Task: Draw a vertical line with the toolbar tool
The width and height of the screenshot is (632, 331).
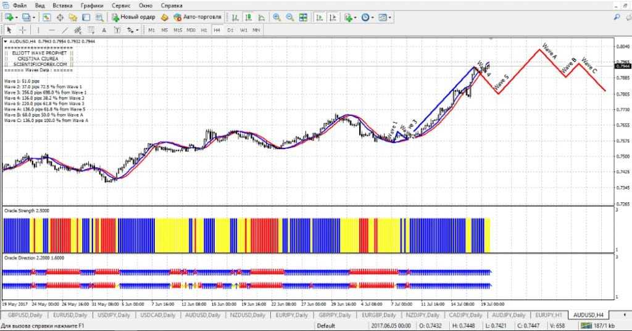Action: coord(38,30)
